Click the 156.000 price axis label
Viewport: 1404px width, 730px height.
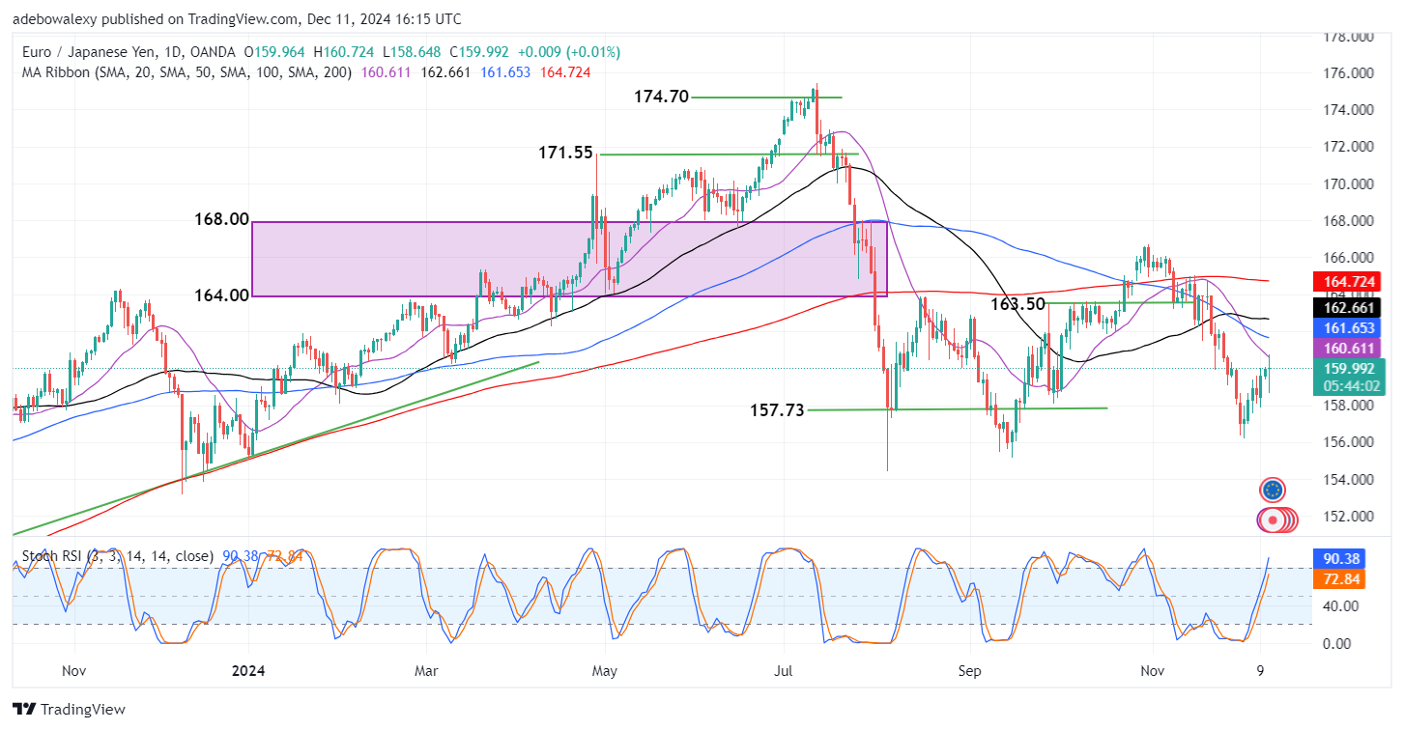tap(1350, 442)
